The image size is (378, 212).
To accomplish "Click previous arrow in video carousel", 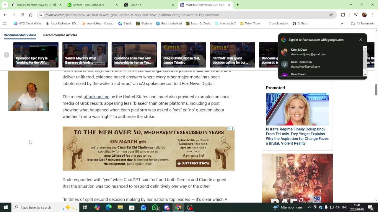I will click(6, 55).
